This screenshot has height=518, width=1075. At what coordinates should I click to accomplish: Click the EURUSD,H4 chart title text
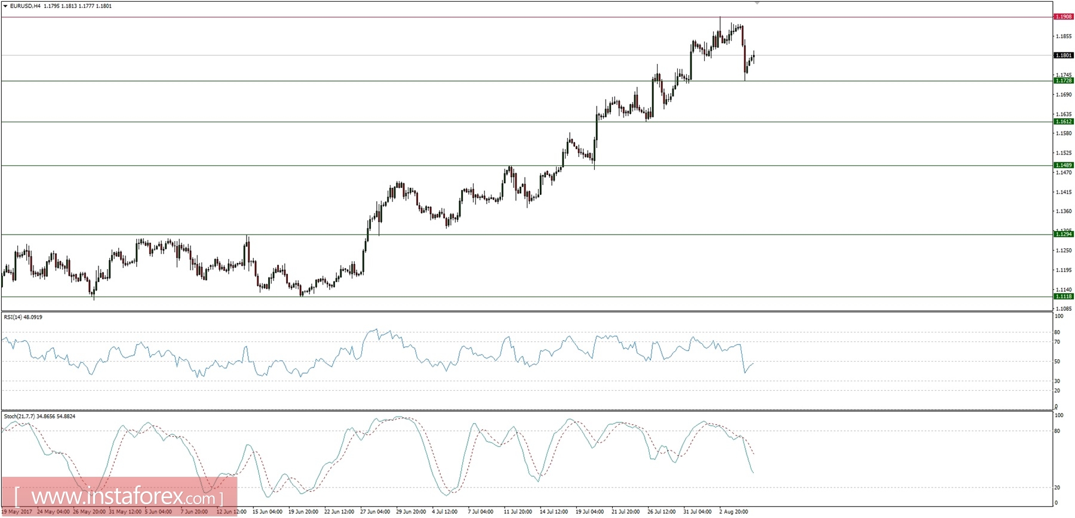[x=26, y=6]
